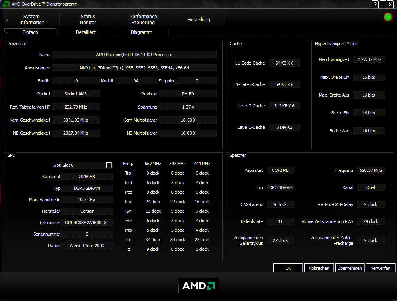
Task: Click Zeitspanne des Zeilenzyklus value 27 clock
Action: tap(280, 240)
